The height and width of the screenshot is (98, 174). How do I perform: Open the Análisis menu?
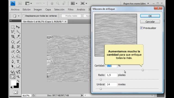tap(81, 10)
